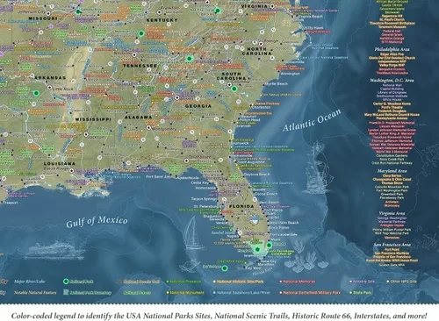The image size is (439, 321).
Task: Click the 'State Park' legend entry
Action: (361, 292)
